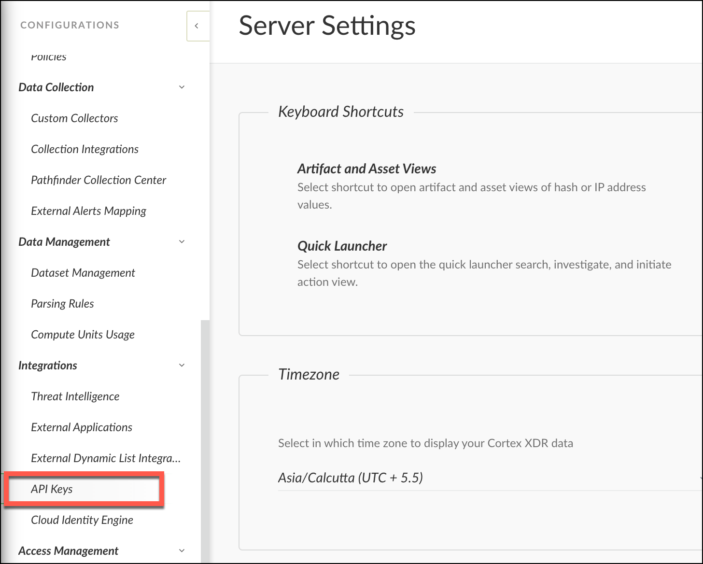View Compute Units Usage
The height and width of the screenshot is (564, 703).
click(83, 335)
